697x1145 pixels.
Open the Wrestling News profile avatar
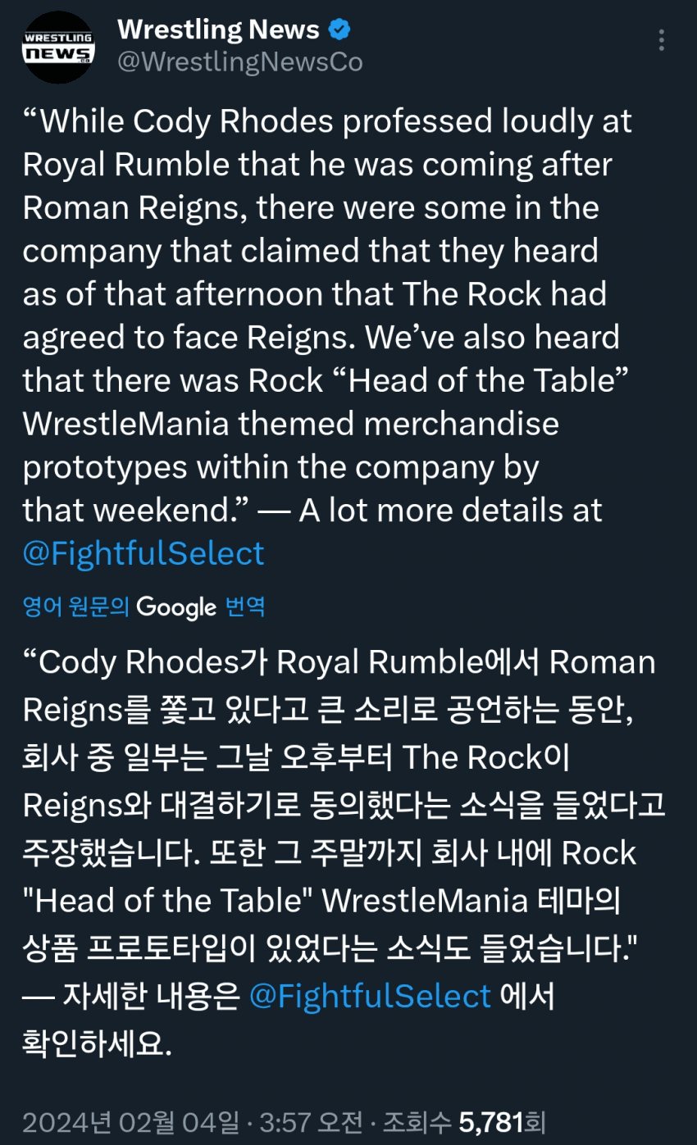click(x=57, y=48)
